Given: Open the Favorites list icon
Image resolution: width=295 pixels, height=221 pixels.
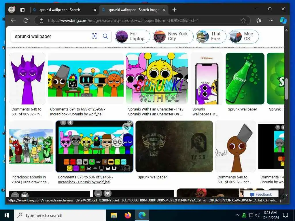Looking at the screenshot, I should click(259, 20).
